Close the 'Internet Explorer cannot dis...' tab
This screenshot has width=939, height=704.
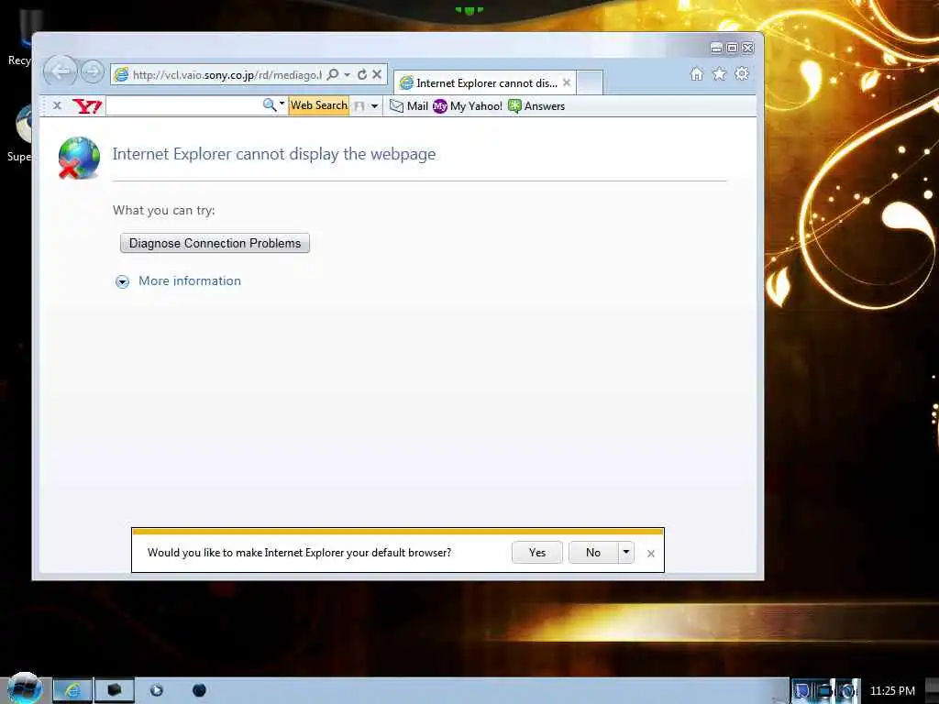(567, 82)
